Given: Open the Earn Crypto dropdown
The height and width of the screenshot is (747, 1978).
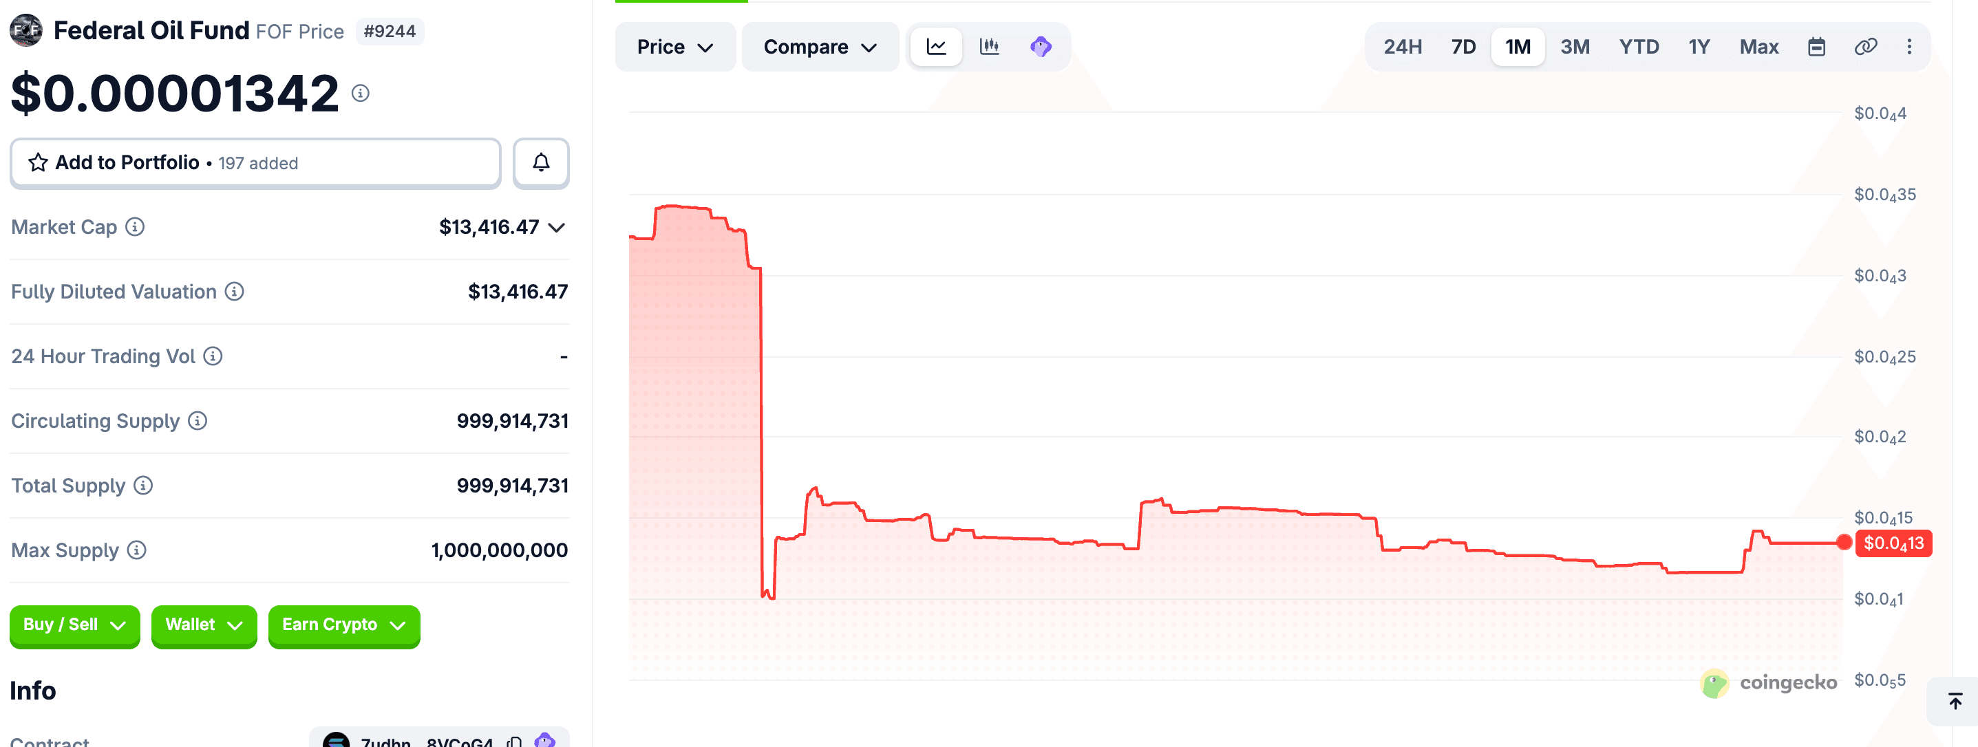Looking at the screenshot, I should pyautogui.click(x=344, y=625).
